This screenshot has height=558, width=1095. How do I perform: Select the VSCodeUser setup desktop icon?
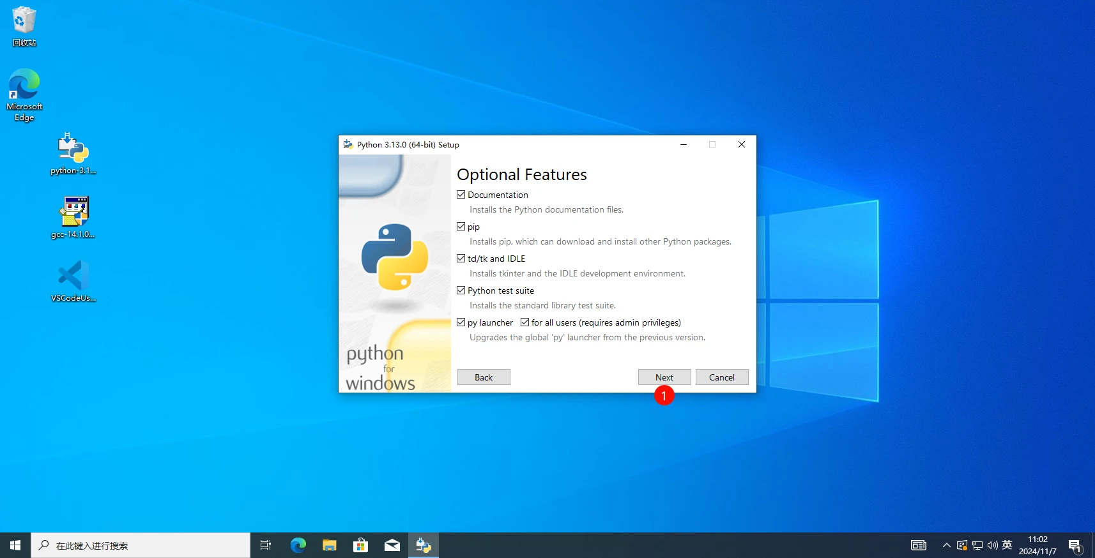[x=73, y=281]
